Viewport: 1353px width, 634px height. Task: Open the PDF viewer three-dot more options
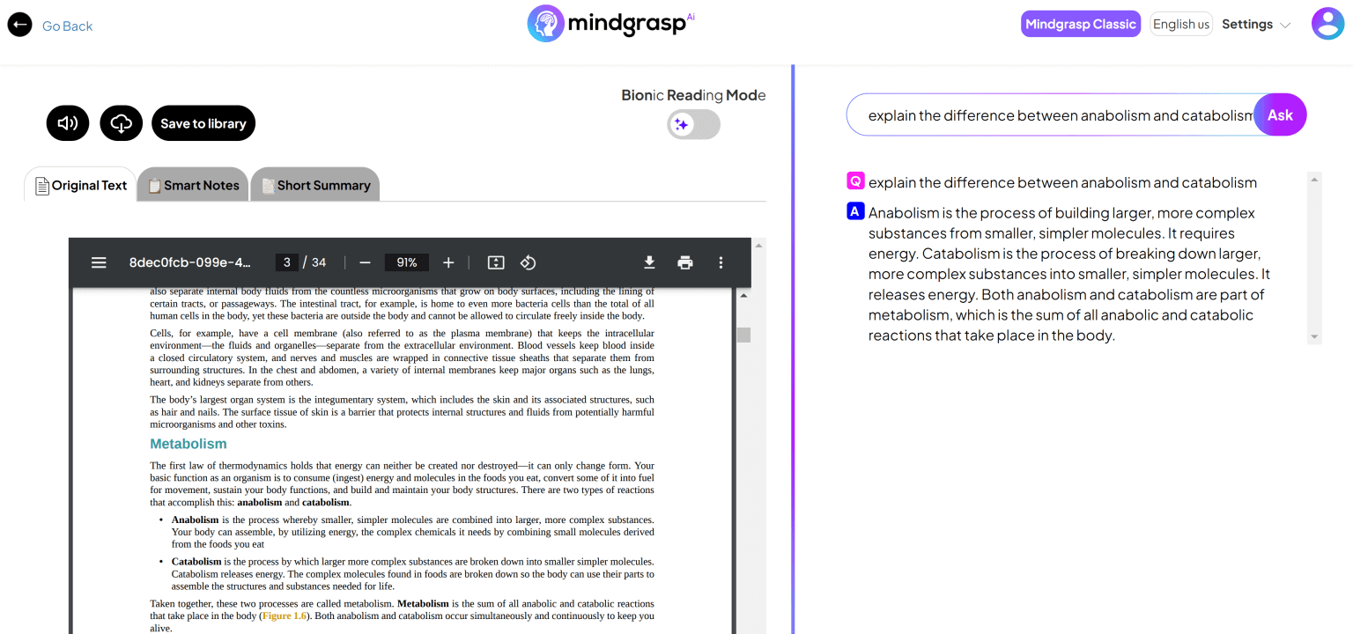(721, 262)
